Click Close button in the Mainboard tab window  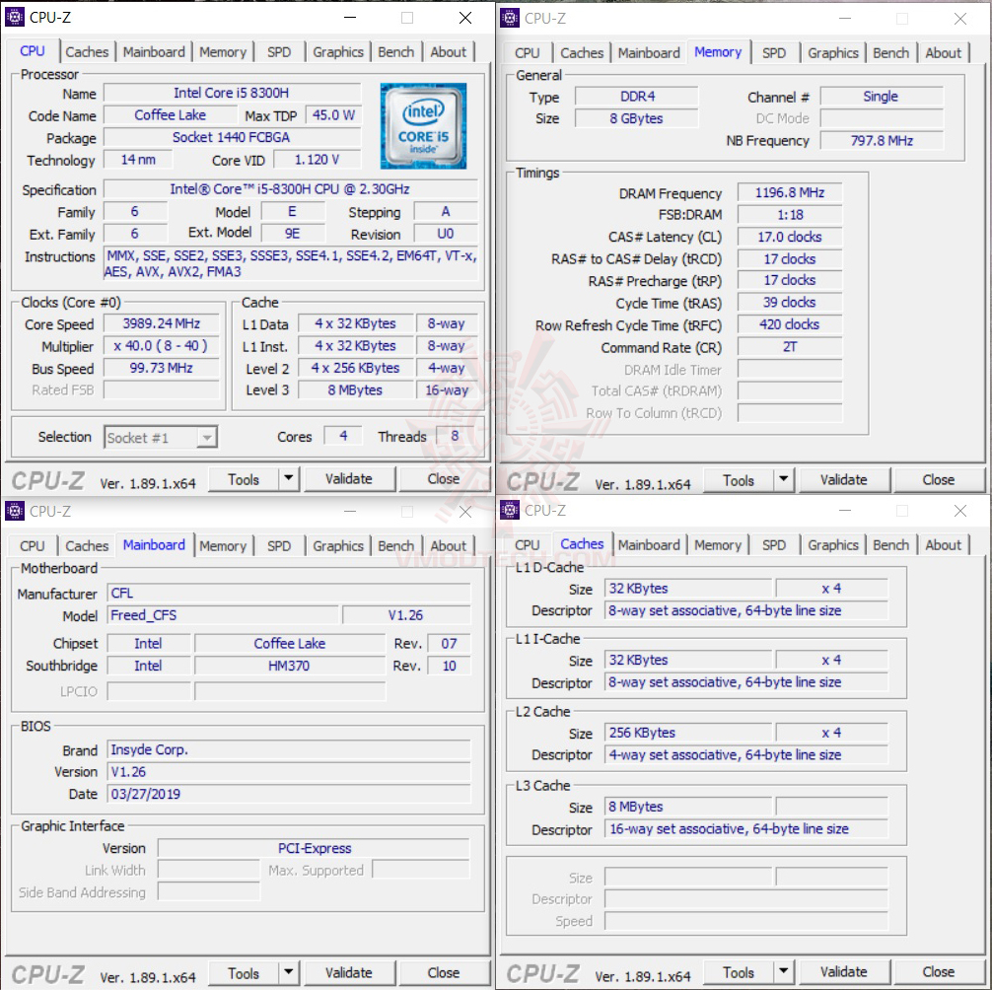[x=444, y=972]
